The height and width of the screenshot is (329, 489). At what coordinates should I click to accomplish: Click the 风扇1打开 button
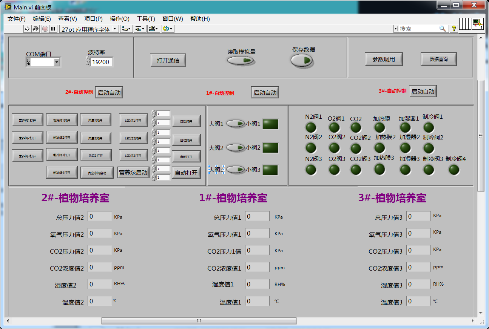[96, 120]
